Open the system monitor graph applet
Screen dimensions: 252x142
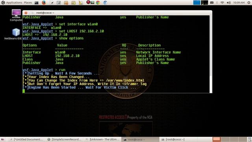(204, 3)
